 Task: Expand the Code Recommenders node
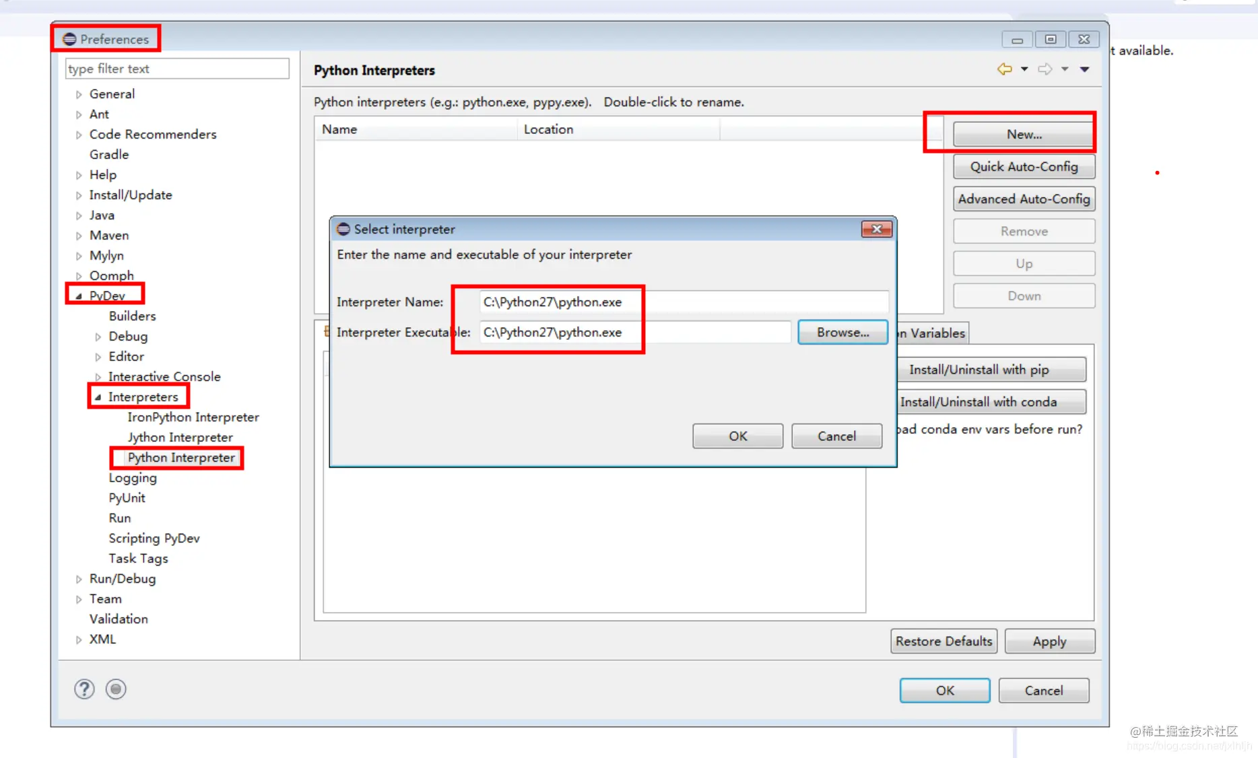click(79, 135)
